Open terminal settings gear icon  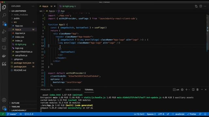pos(182,90)
